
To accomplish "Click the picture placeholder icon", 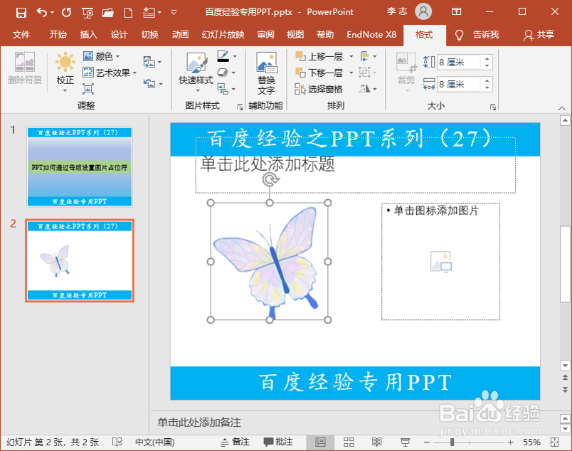I will [x=440, y=262].
